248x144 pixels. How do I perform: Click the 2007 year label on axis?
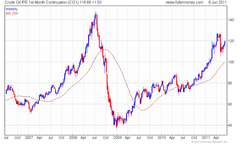coord(29,138)
